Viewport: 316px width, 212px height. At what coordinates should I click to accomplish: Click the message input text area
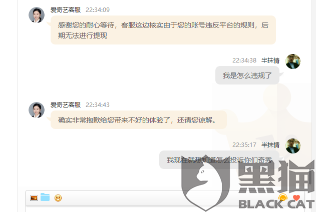(165, 209)
